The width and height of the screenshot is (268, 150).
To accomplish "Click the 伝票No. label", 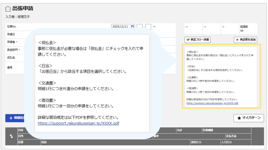I will pos(12,26).
